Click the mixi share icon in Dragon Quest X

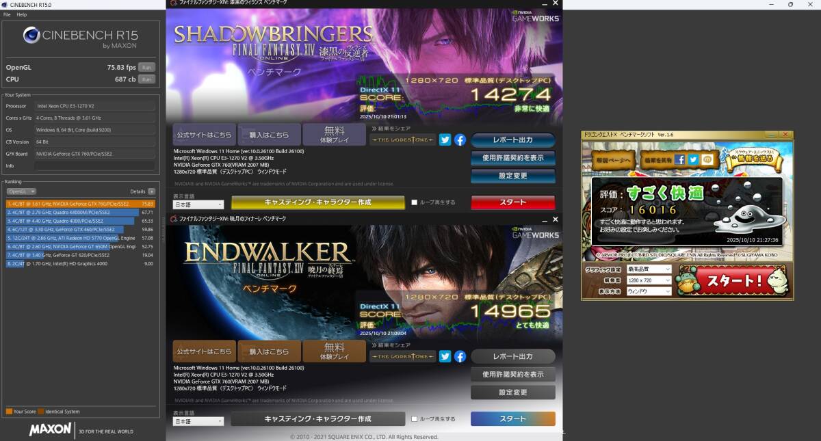click(x=707, y=159)
